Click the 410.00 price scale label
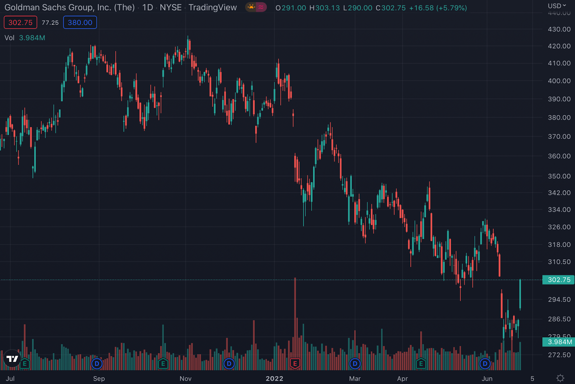This screenshot has width=575, height=384. [x=559, y=63]
